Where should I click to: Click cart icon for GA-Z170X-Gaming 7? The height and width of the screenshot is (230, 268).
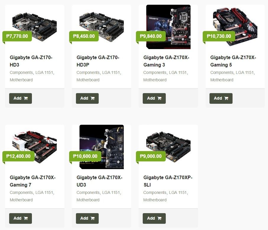coord(26,218)
